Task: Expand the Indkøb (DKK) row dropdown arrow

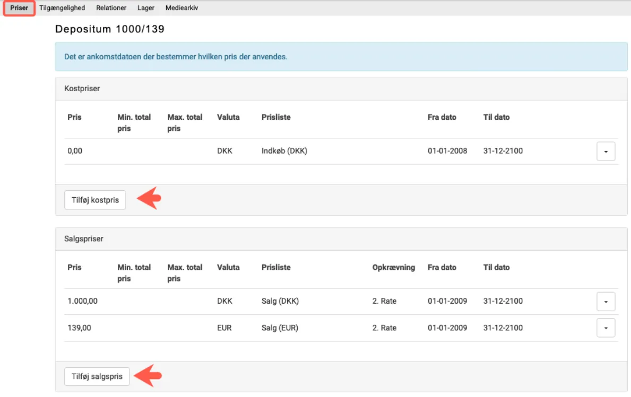Action: [x=606, y=152]
